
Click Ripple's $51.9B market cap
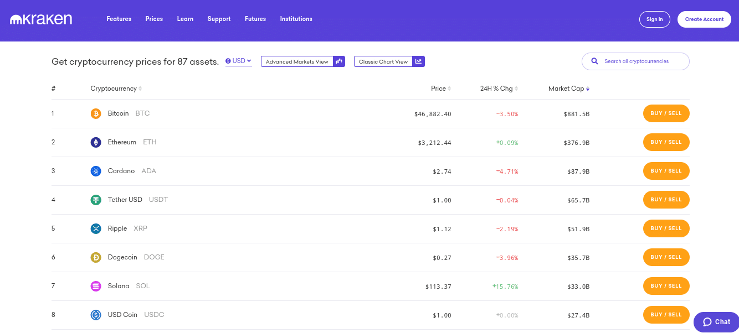(578, 229)
